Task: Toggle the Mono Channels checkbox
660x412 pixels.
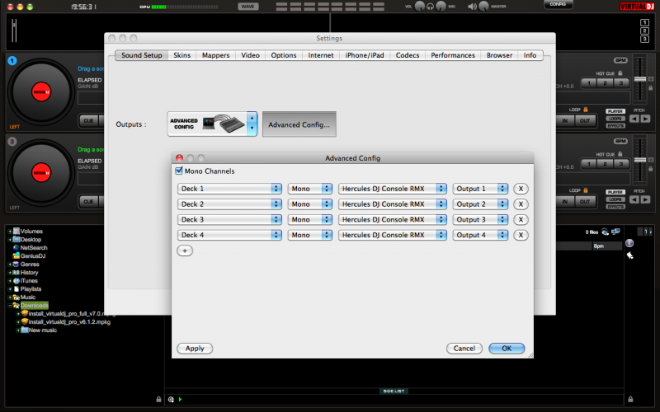Action: click(179, 171)
